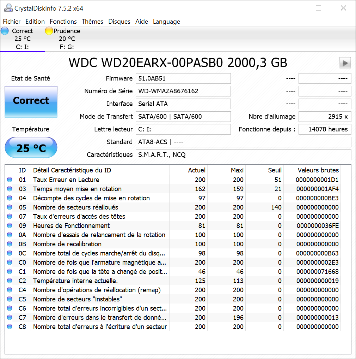Click the Standard field ATA8-ACS
This screenshot has height=359, width=356.
[244, 142]
